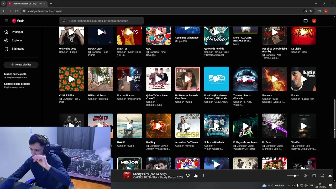Play Ni Rico Ni Pobre thumbnail

[x=101, y=79]
